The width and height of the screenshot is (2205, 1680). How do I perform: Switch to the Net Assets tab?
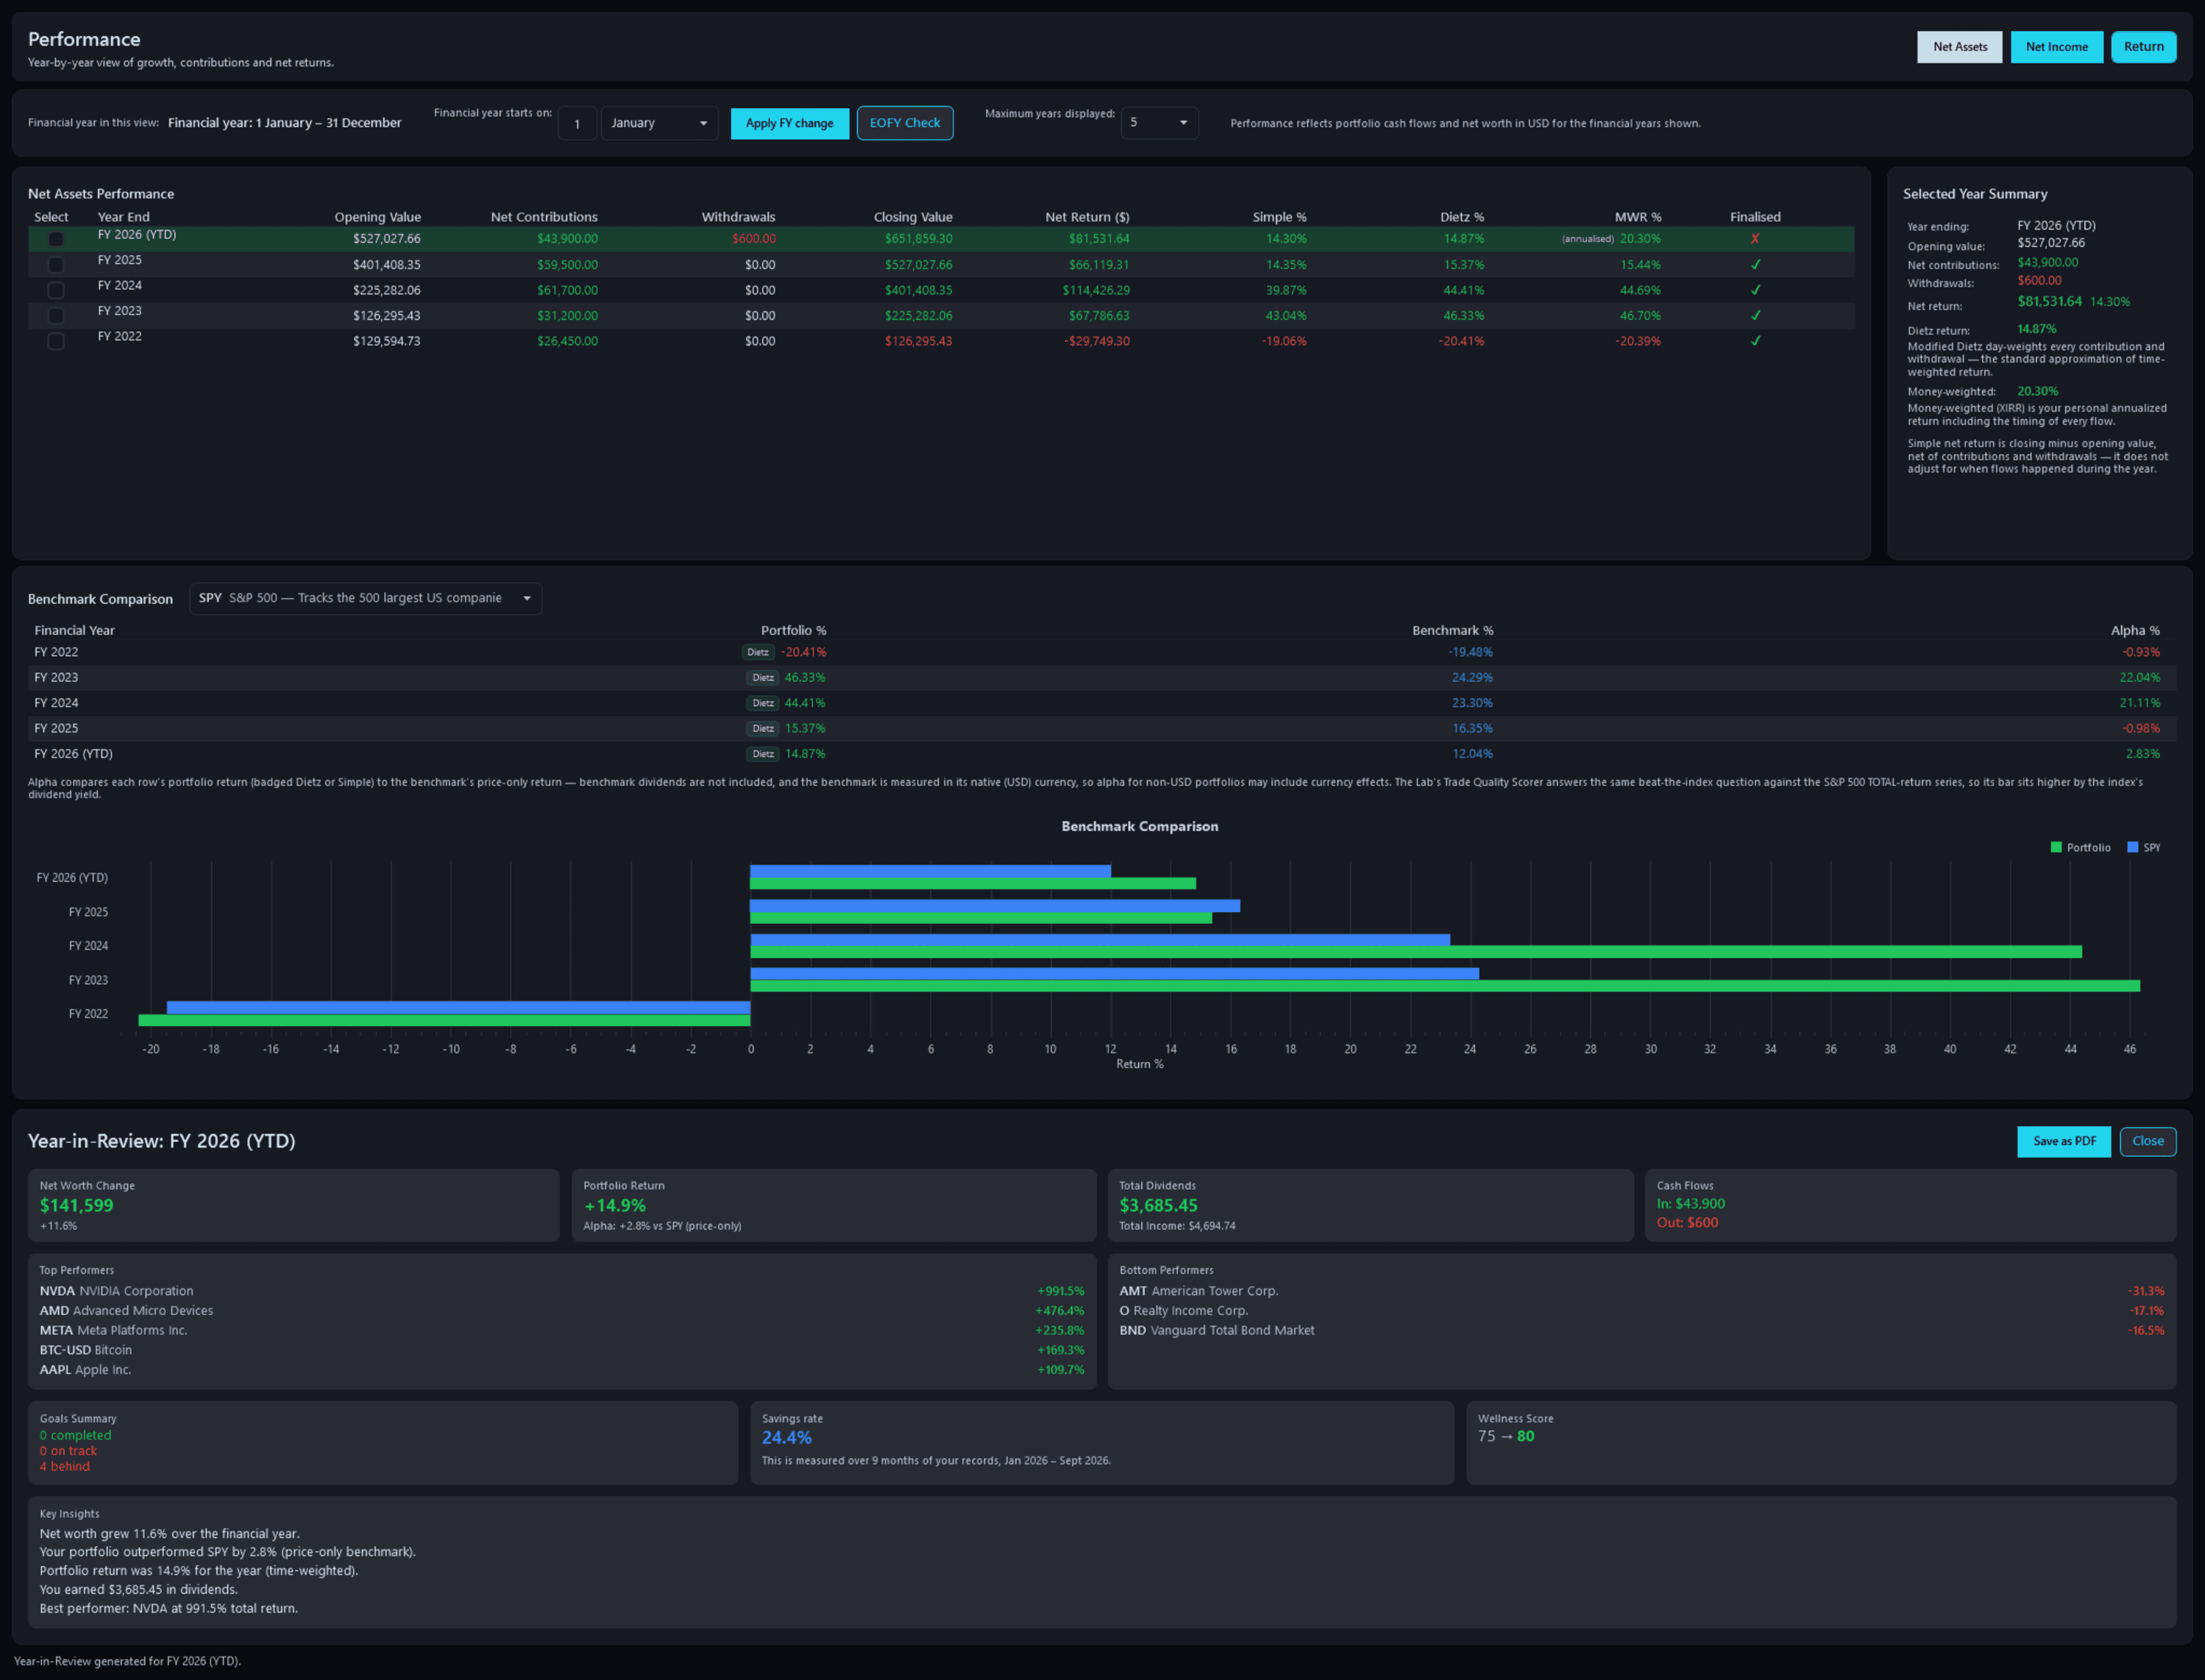coord(1959,47)
